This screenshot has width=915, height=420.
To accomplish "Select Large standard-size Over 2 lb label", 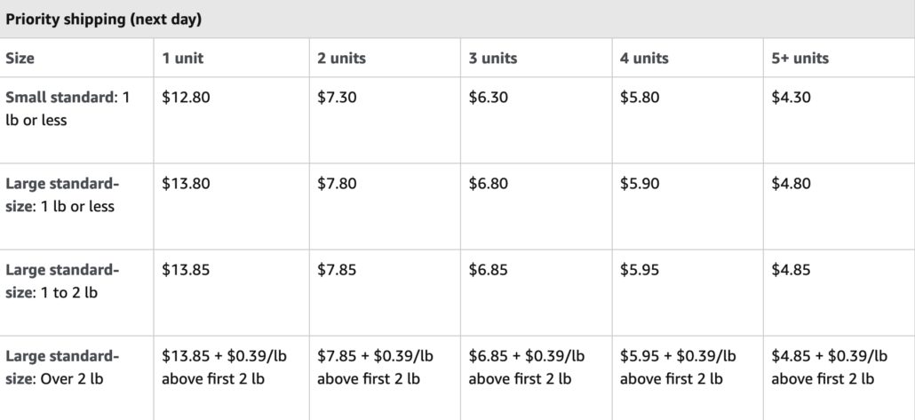I will point(62,368).
